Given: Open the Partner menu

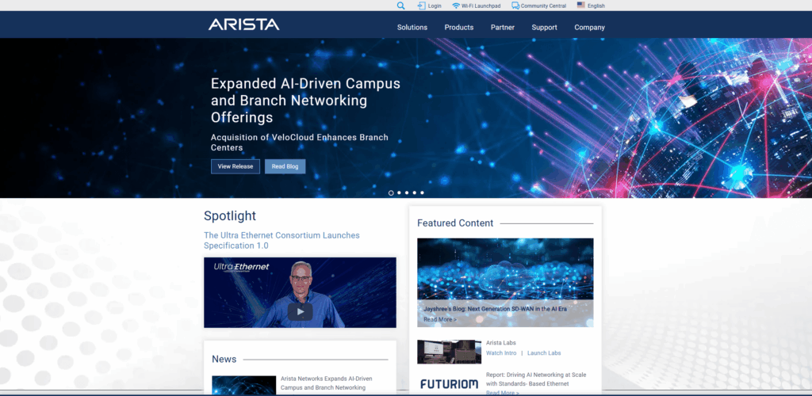Looking at the screenshot, I should point(503,28).
